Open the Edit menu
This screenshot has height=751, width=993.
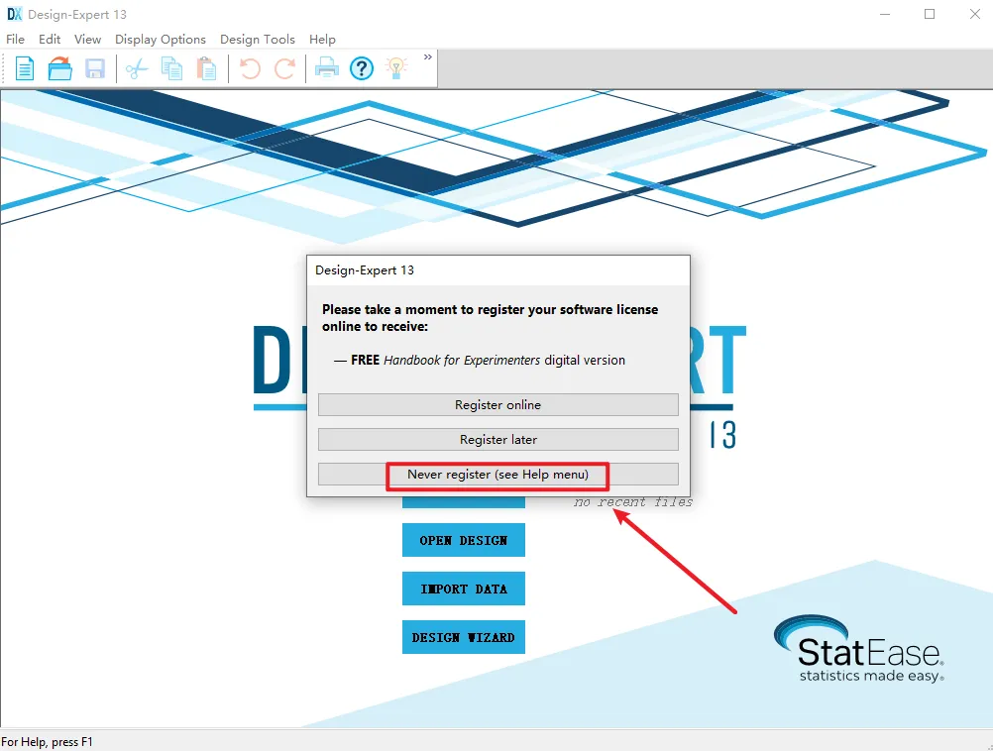coord(50,40)
